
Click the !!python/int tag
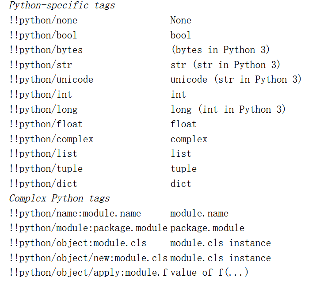41,95
